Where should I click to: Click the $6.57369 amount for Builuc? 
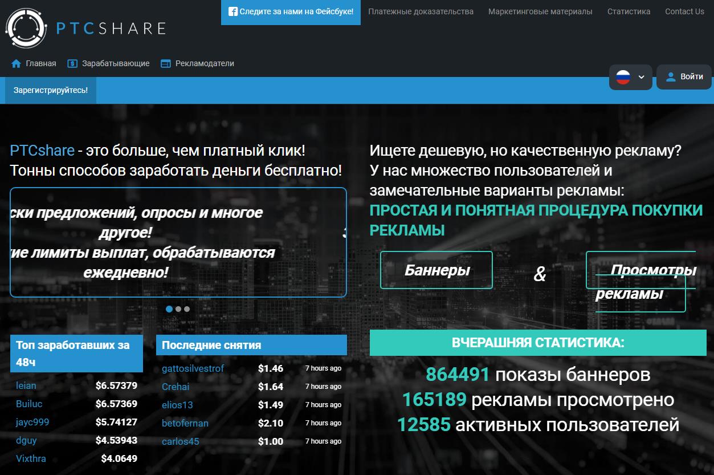click(x=116, y=404)
